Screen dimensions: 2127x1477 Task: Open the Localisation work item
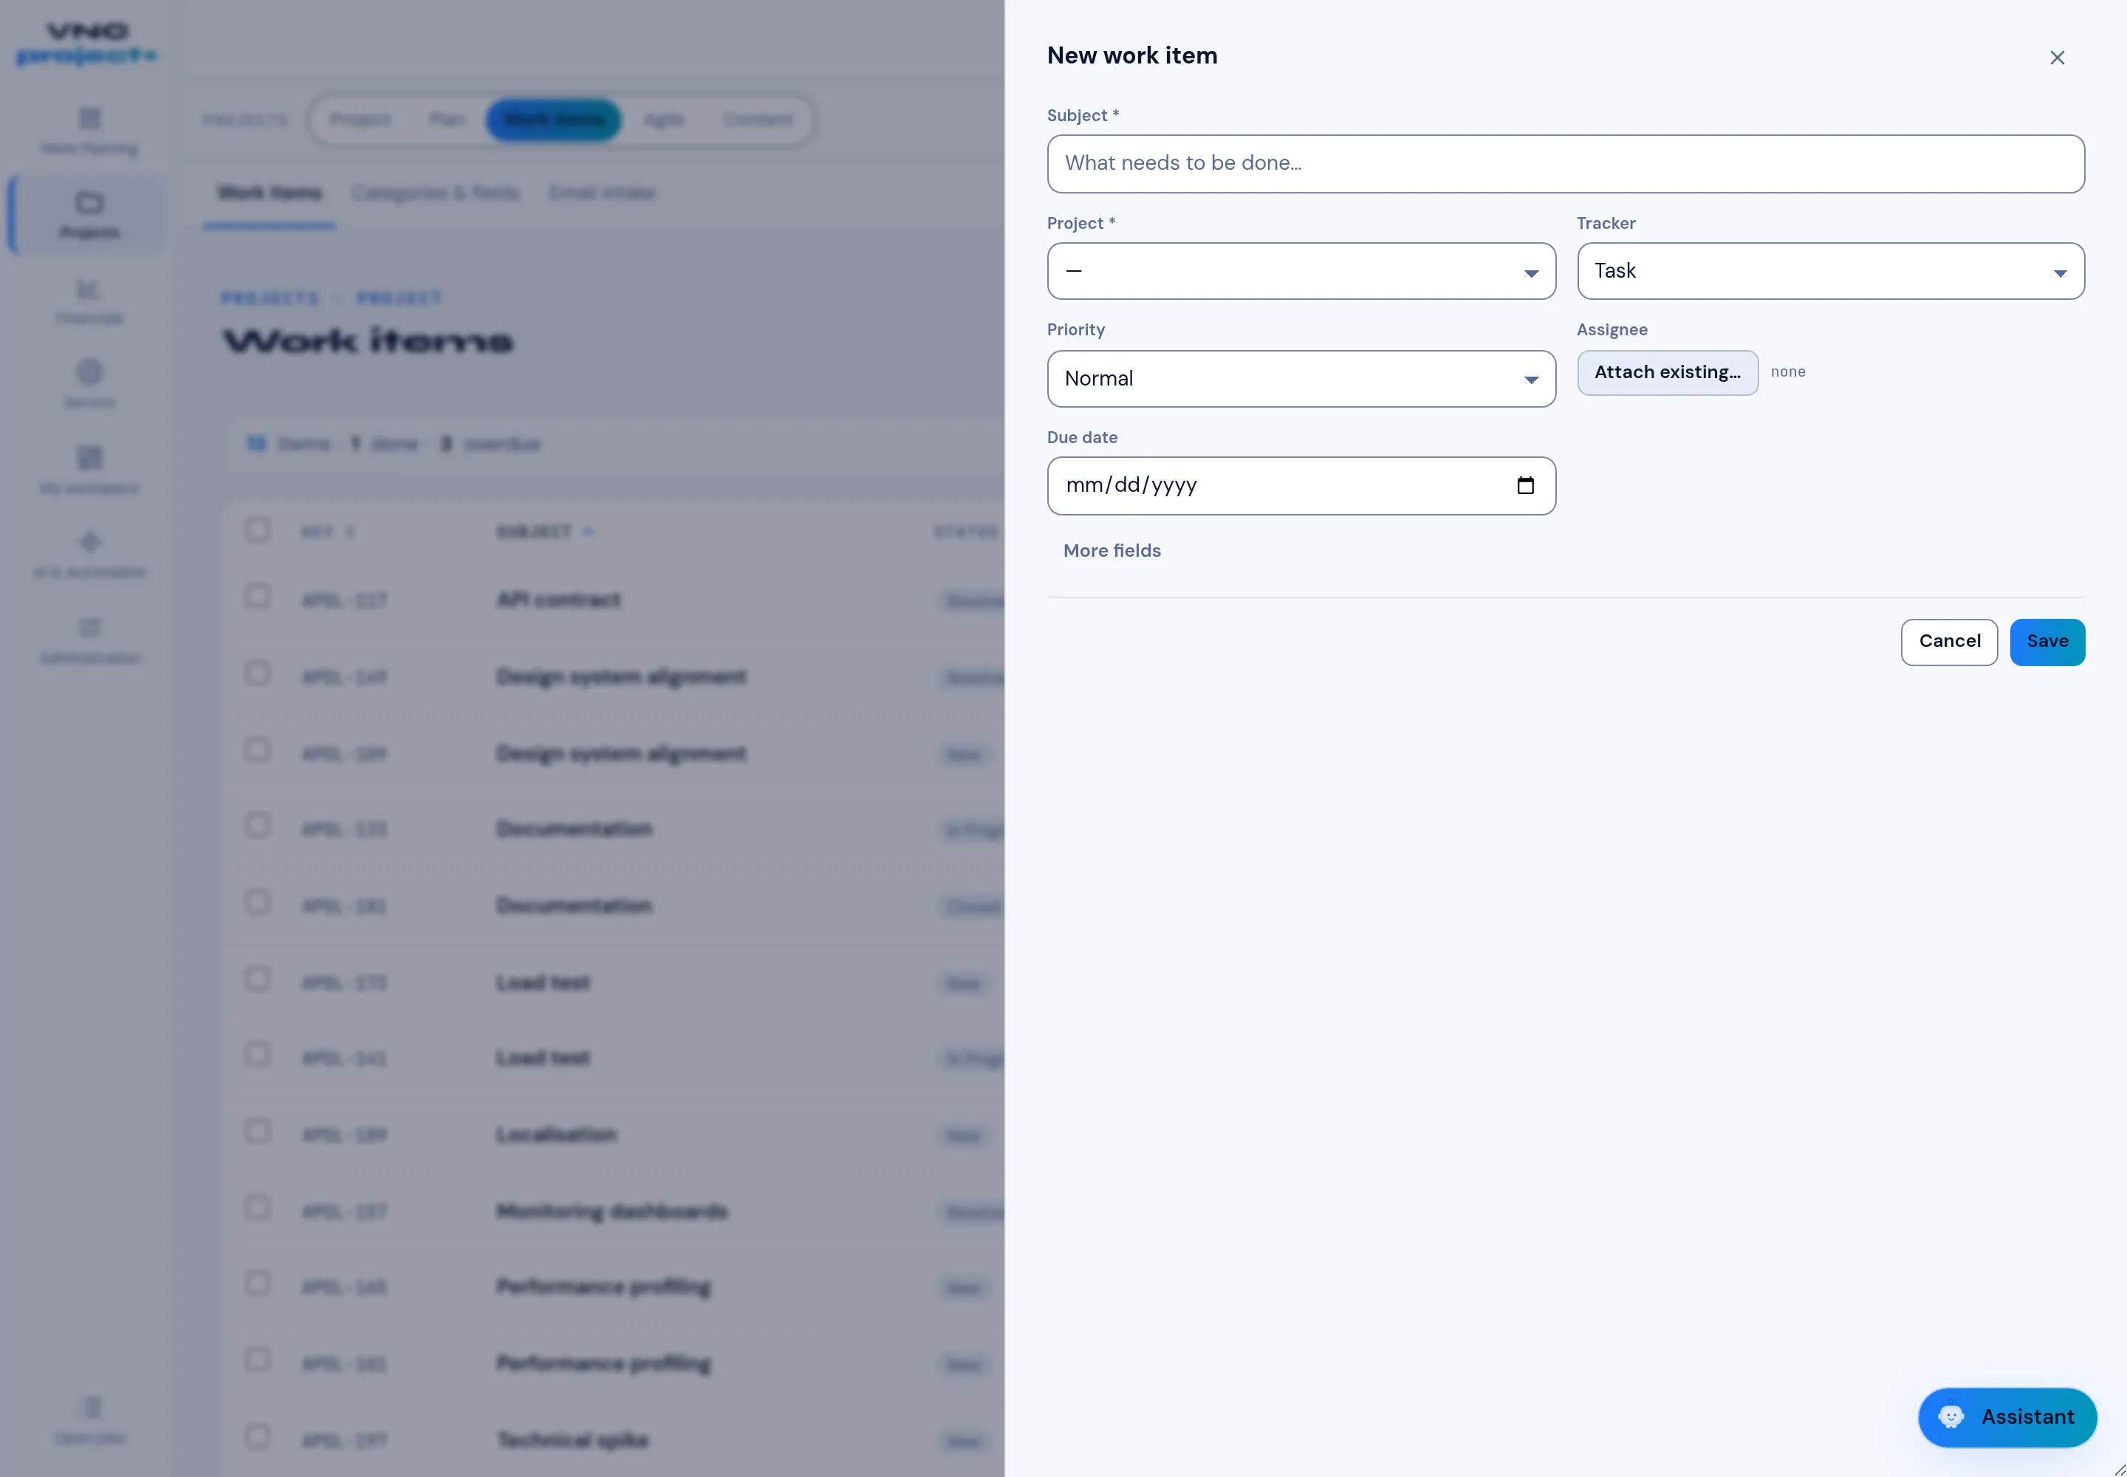click(x=556, y=1134)
